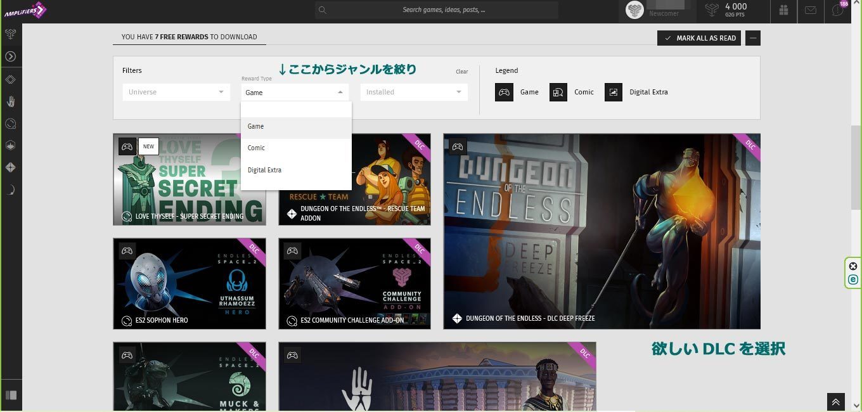The image size is (862, 412).
Task: Click the gamepad icon on ES2 Sophon Hero card
Action: (127, 250)
